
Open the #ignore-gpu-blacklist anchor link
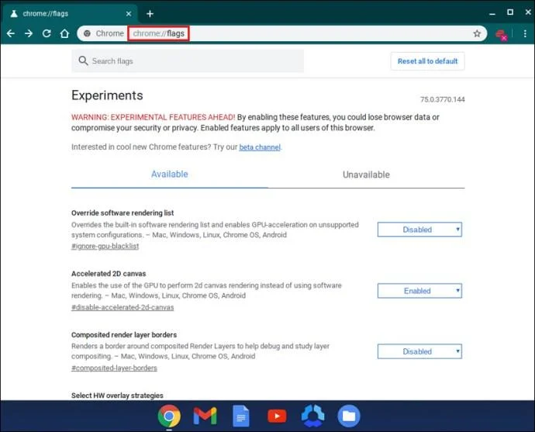105,246
